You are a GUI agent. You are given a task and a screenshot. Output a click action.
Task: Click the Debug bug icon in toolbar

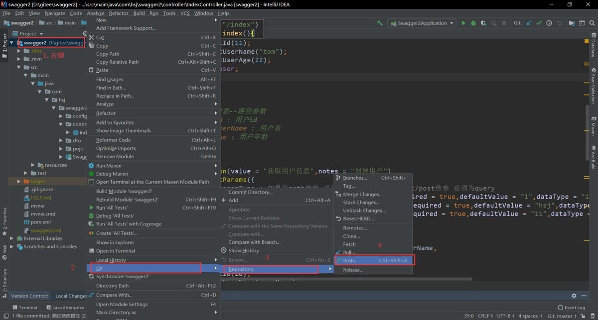coord(473,23)
